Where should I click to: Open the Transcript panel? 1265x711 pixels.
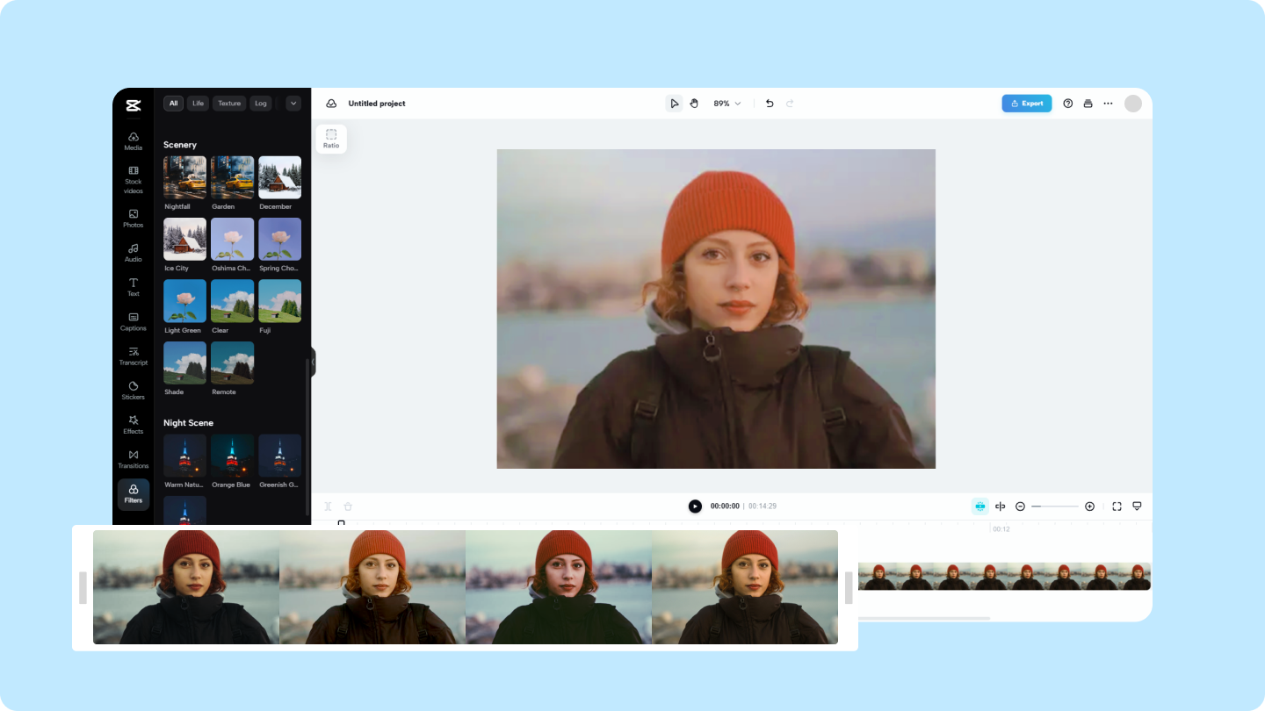click(x=134, y=355)
